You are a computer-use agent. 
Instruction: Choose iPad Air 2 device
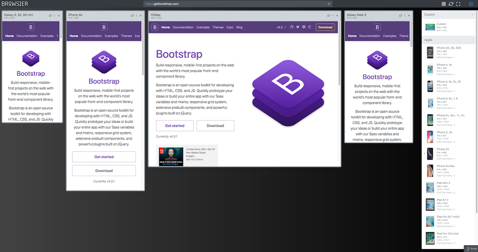449,205
